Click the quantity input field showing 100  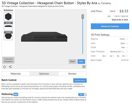coord(109,16)
